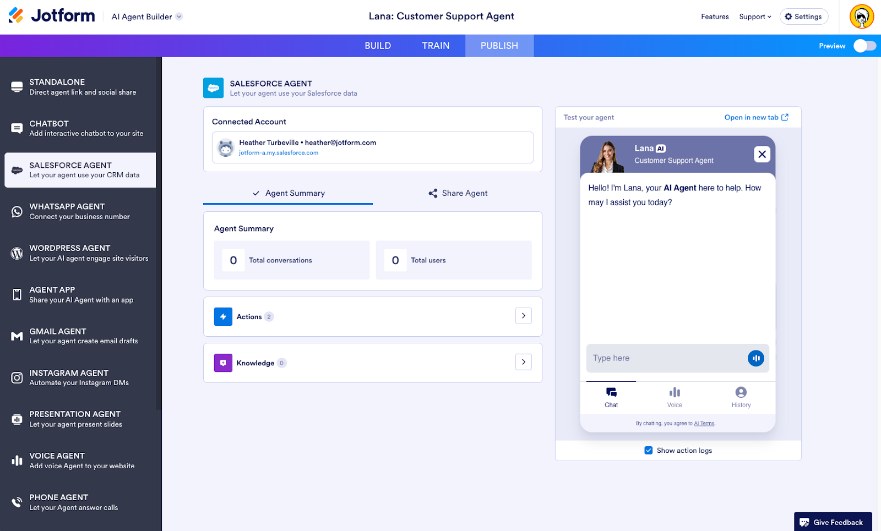
Task: Select the Presentation Agent option
Action: [x=80, y=419]
